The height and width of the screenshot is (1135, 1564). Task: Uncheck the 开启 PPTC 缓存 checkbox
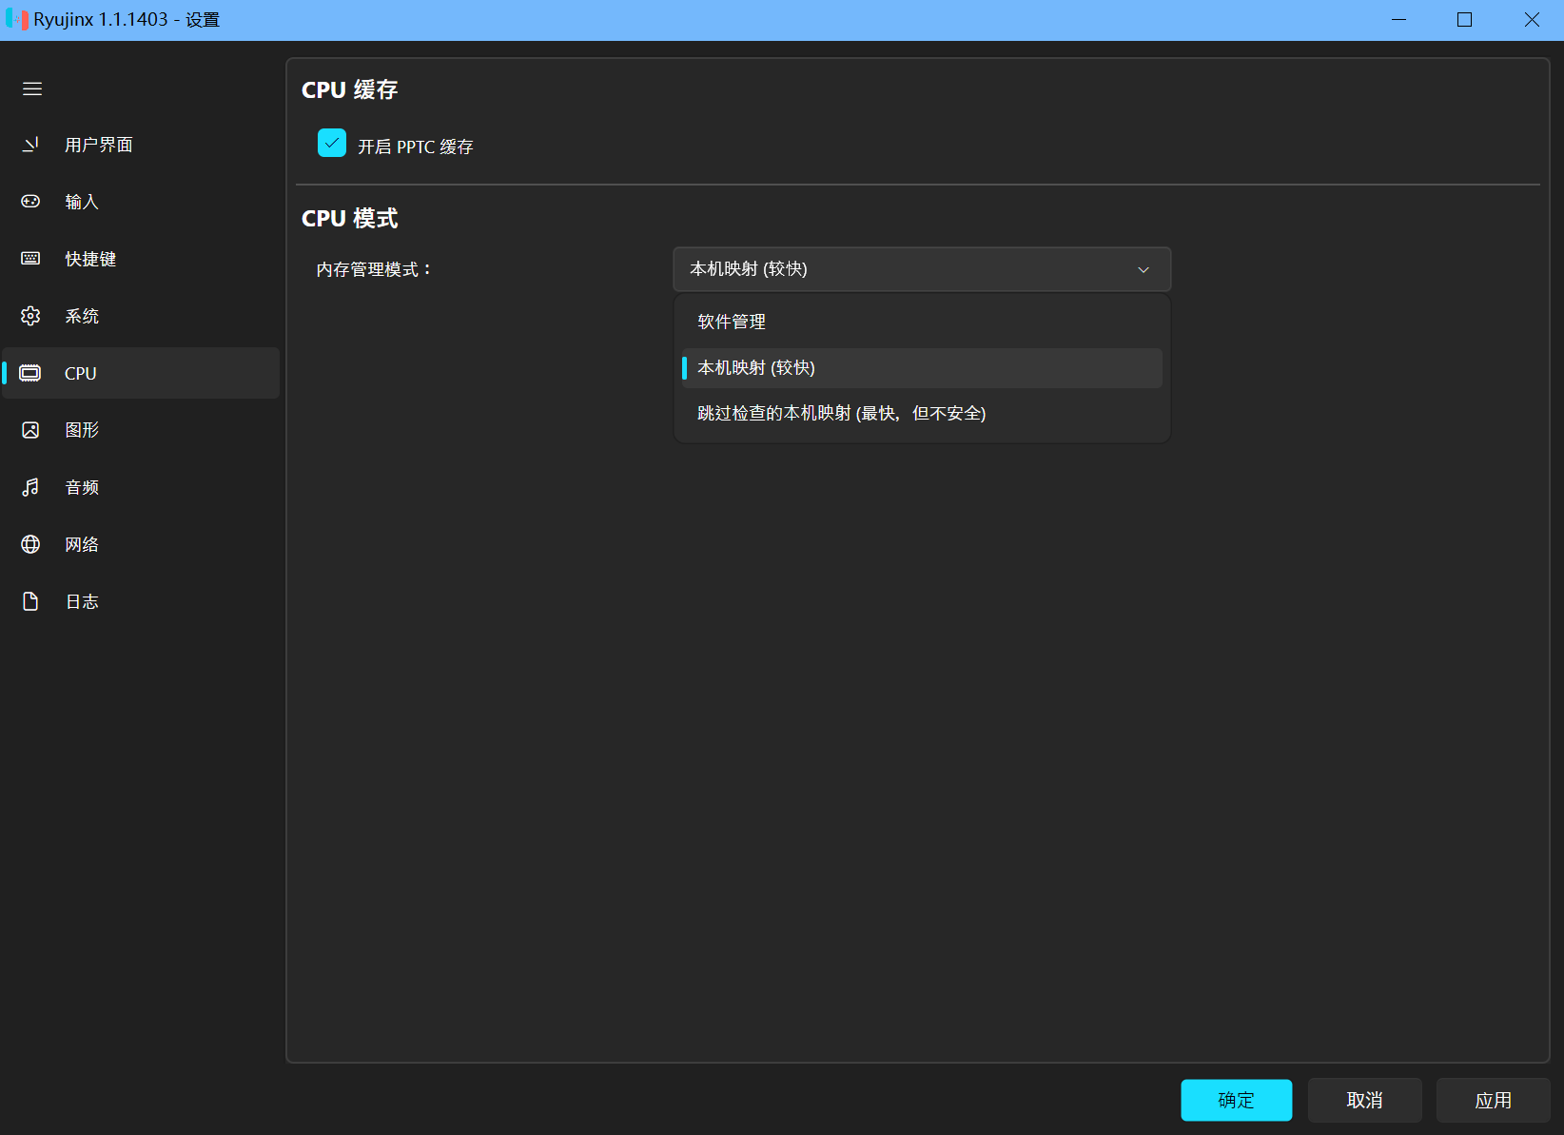coord(332,144)
